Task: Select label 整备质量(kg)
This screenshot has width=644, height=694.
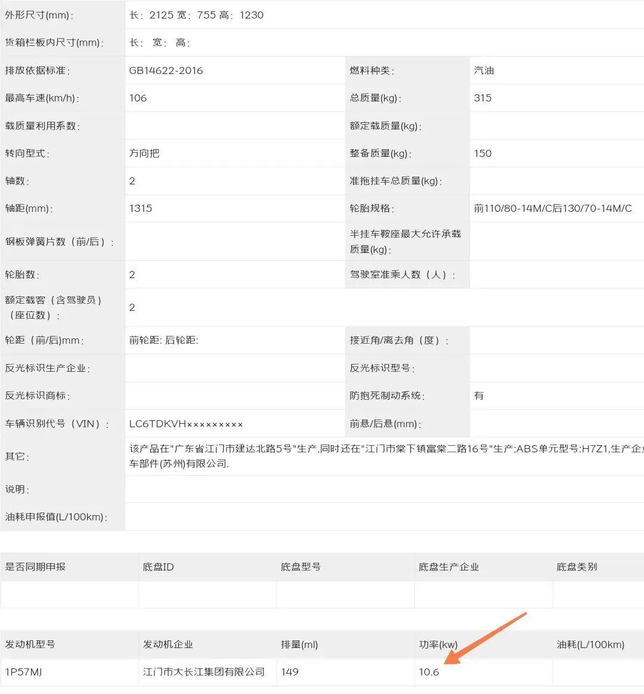Action: (x=381, y=153)
